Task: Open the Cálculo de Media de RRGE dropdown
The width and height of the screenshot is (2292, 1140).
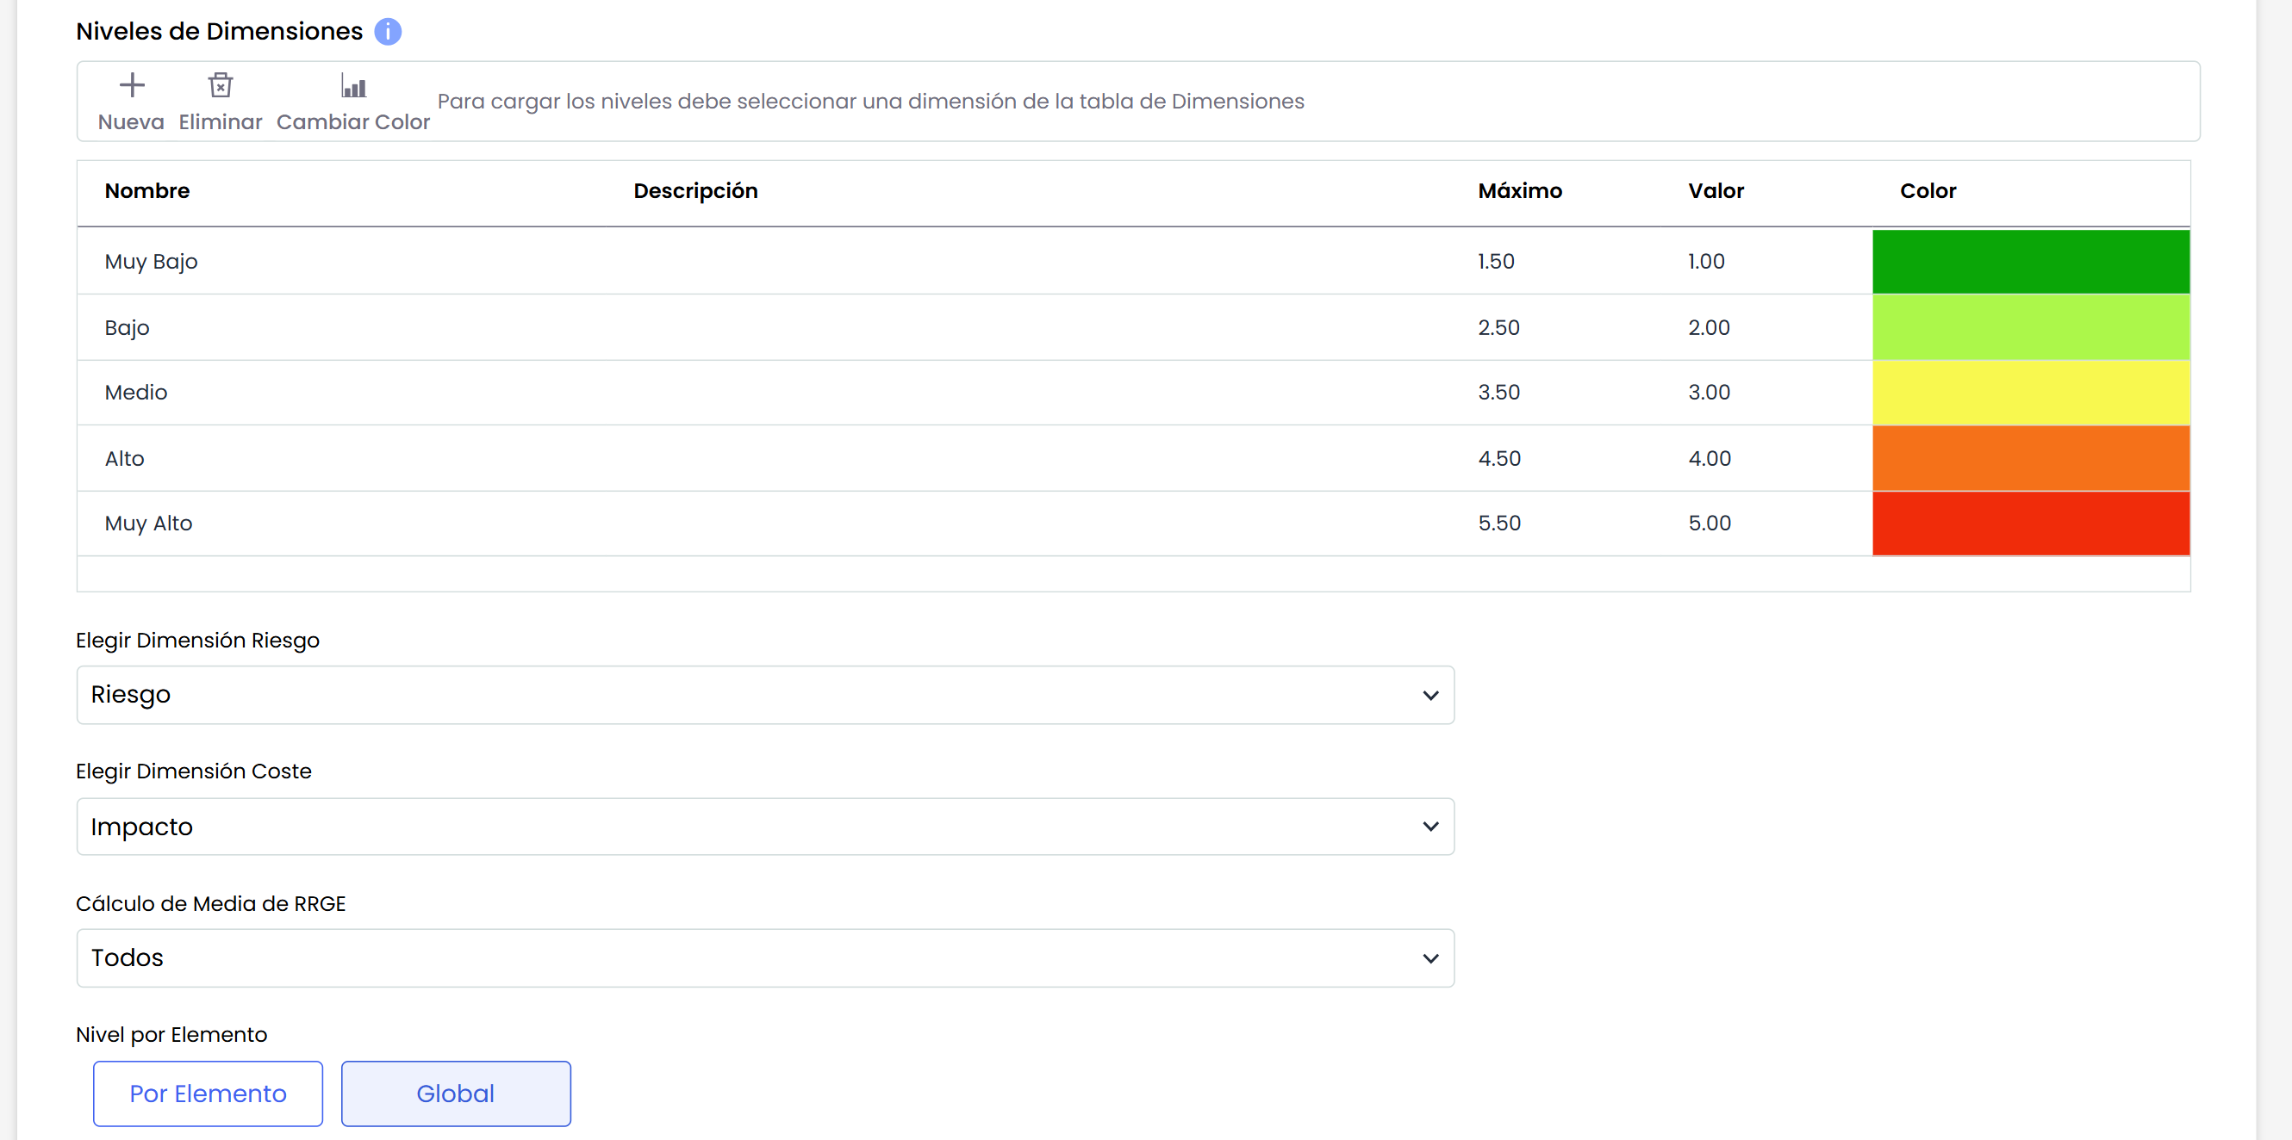Action: (765, 957)
